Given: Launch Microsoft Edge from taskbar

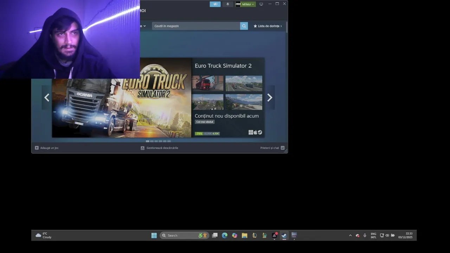Looking at the screenshot, I should pos(225,235).
